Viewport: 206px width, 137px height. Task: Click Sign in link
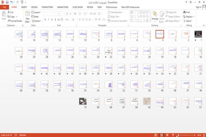coord(199,7)
